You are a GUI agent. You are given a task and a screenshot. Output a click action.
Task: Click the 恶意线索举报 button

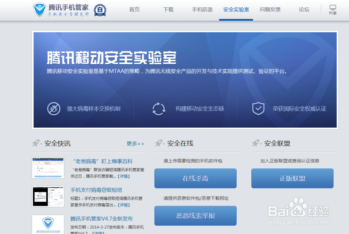coord(195,216)
